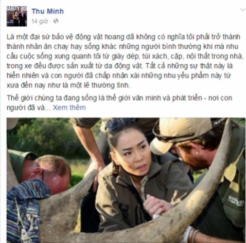The height and width of the screenshot is (243, 246).
Task: Click the globe public privacy icon
Action: (x=56, y=21)
